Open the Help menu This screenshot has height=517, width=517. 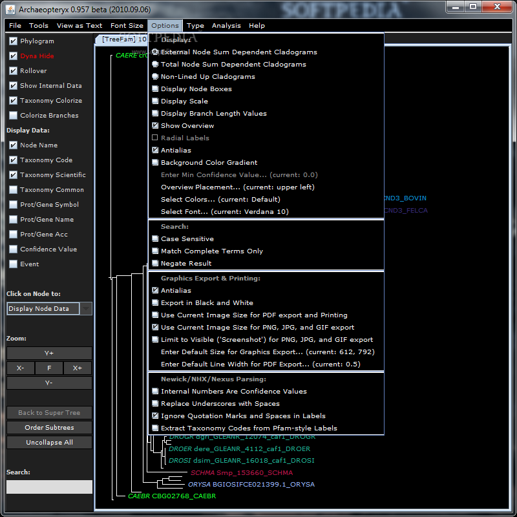click(x=257, y=25)
